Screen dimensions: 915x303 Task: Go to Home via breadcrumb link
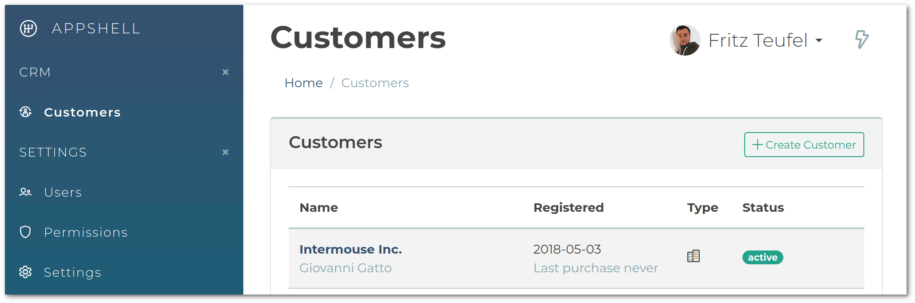tap(303, 83)
